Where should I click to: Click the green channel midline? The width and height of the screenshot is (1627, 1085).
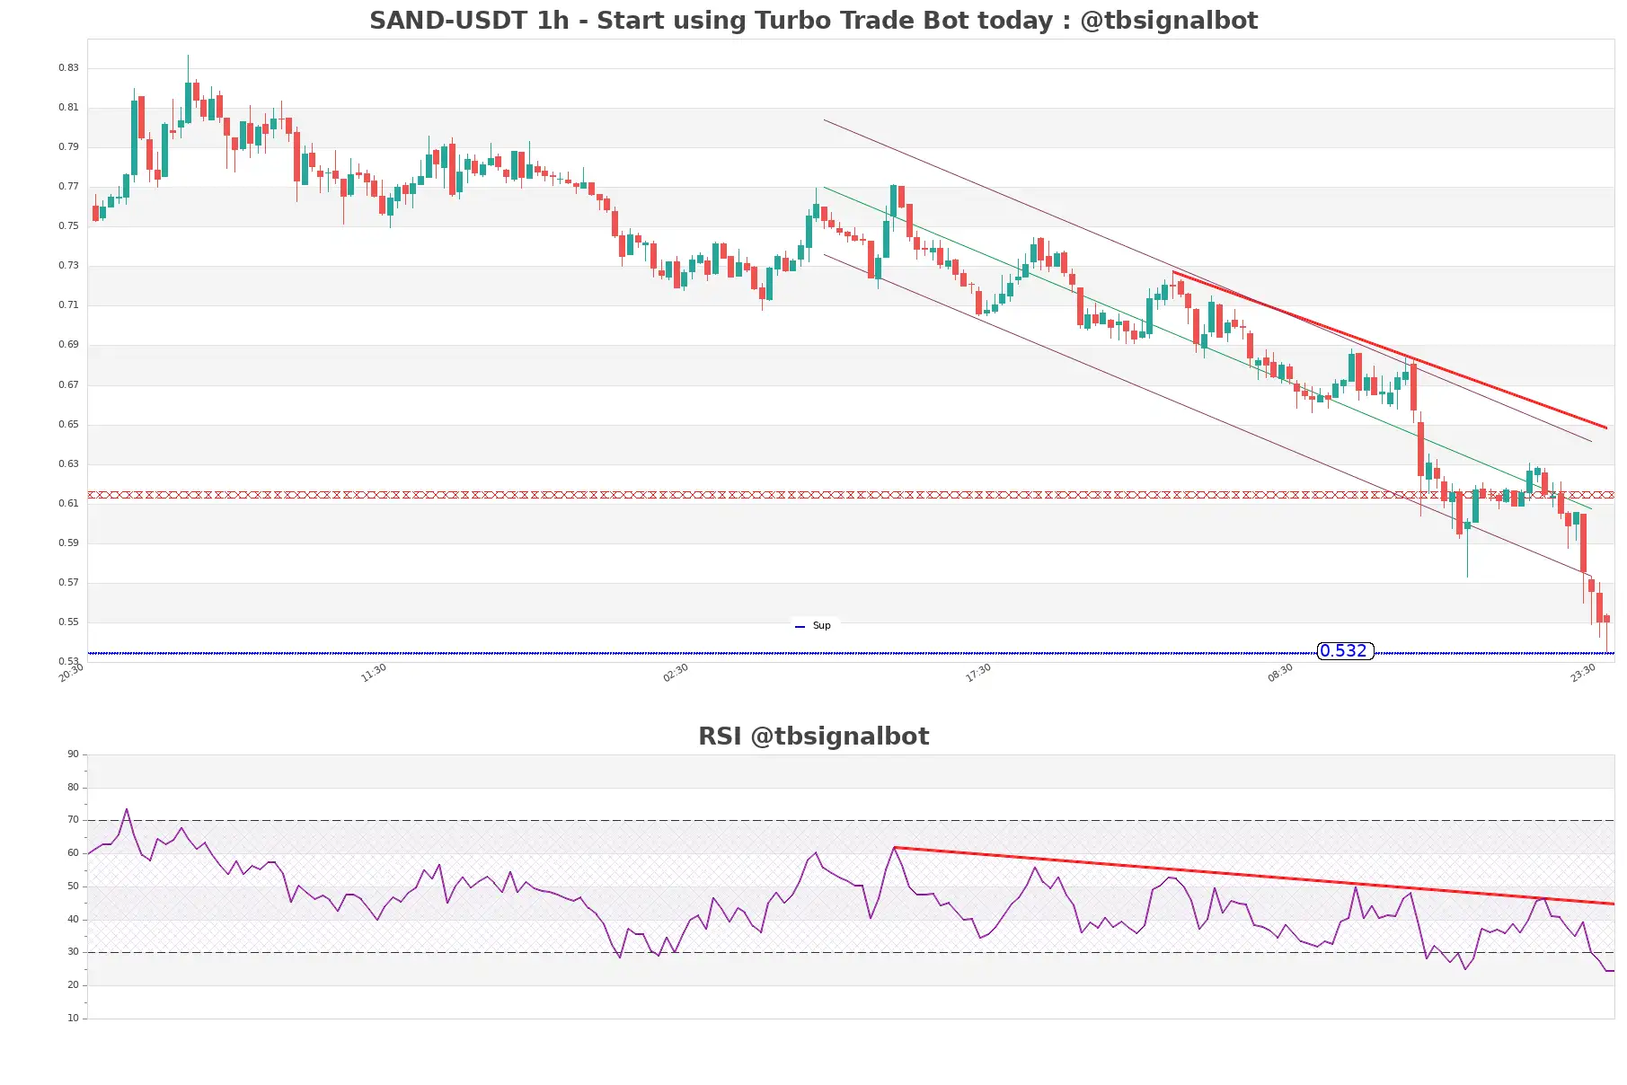coord(1207,348)
